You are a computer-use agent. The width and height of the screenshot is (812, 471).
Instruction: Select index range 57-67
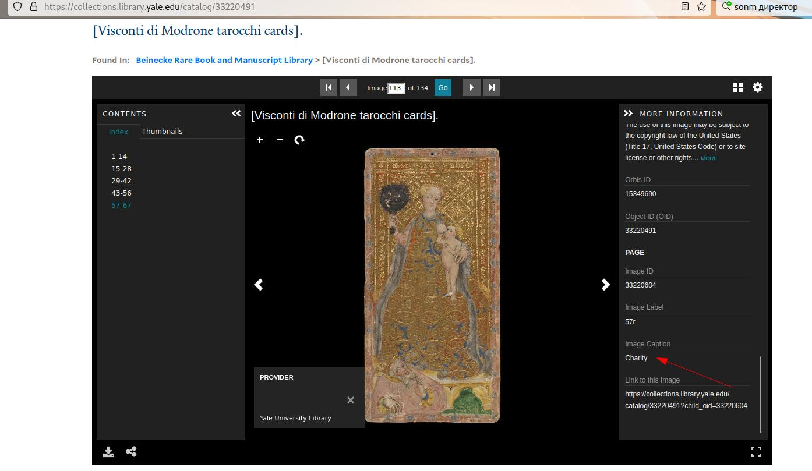[121, 205]
